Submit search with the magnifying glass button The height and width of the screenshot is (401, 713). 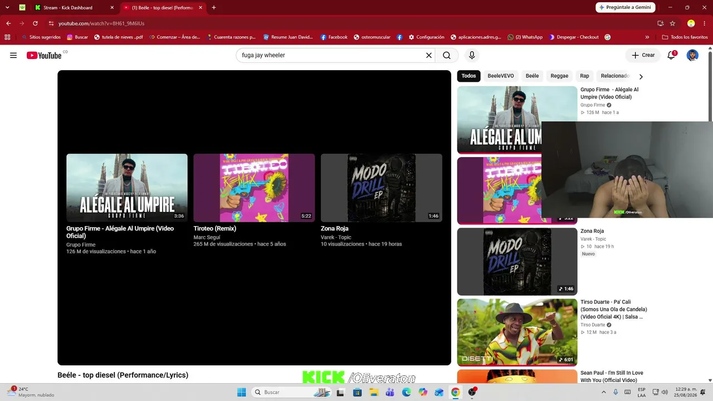447,55
